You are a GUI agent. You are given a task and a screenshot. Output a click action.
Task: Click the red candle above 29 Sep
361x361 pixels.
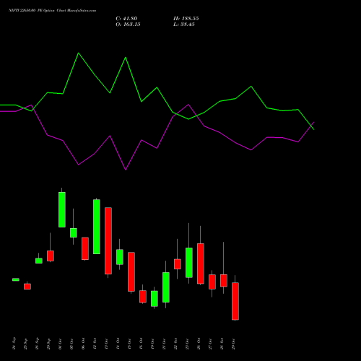[x=51, y=256]
